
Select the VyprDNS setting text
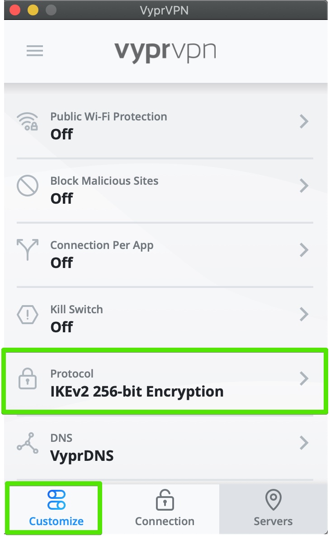[x=82, y=455]
